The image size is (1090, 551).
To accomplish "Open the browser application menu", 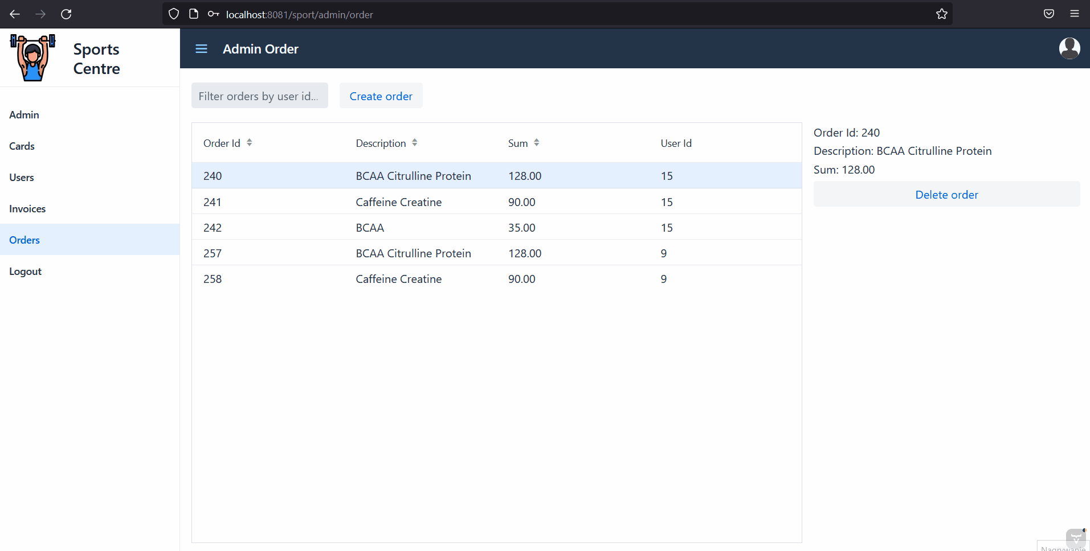I will tap(1076, 14).
